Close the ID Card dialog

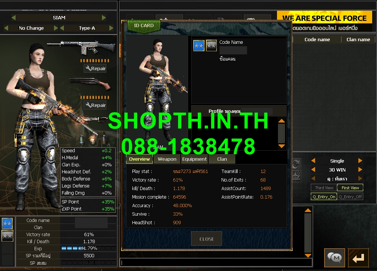207,239
